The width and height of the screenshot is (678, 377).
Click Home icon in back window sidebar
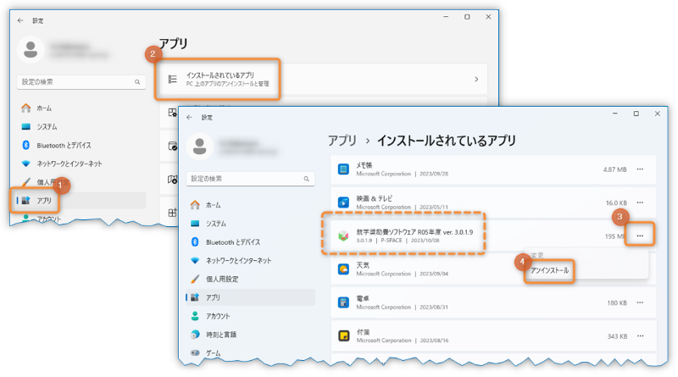pos(26,108)
